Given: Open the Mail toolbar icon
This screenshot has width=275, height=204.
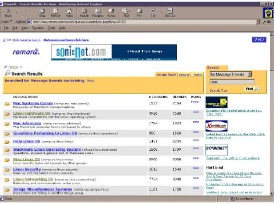Looking at the screenshot, I should pos(125,13).
